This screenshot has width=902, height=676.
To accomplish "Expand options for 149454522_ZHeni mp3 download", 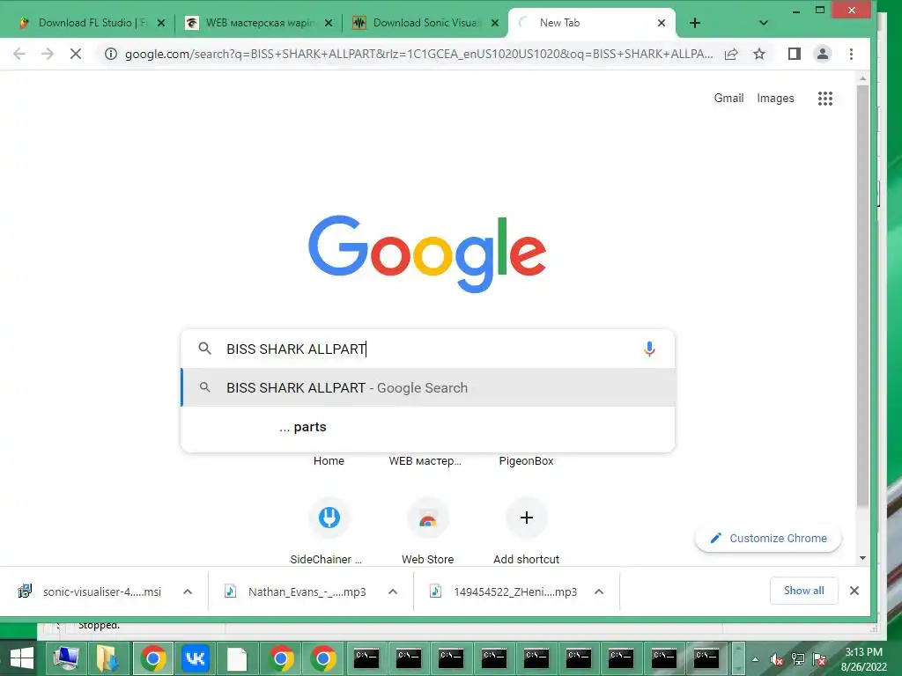I will pos(599,591).
